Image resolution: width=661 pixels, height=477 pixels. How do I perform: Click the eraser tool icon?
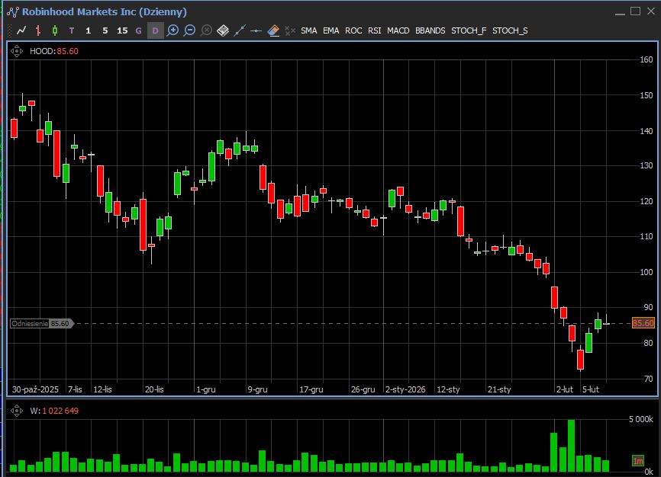coord(273,30)
